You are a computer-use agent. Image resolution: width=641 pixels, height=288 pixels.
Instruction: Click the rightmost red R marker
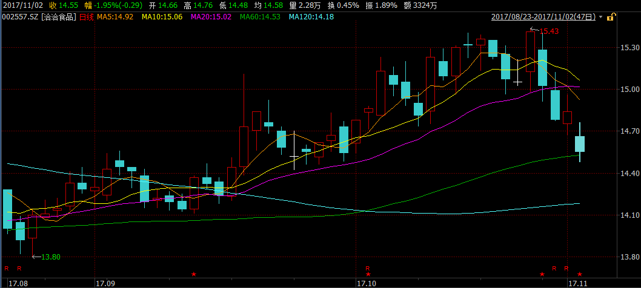[566, 269]
